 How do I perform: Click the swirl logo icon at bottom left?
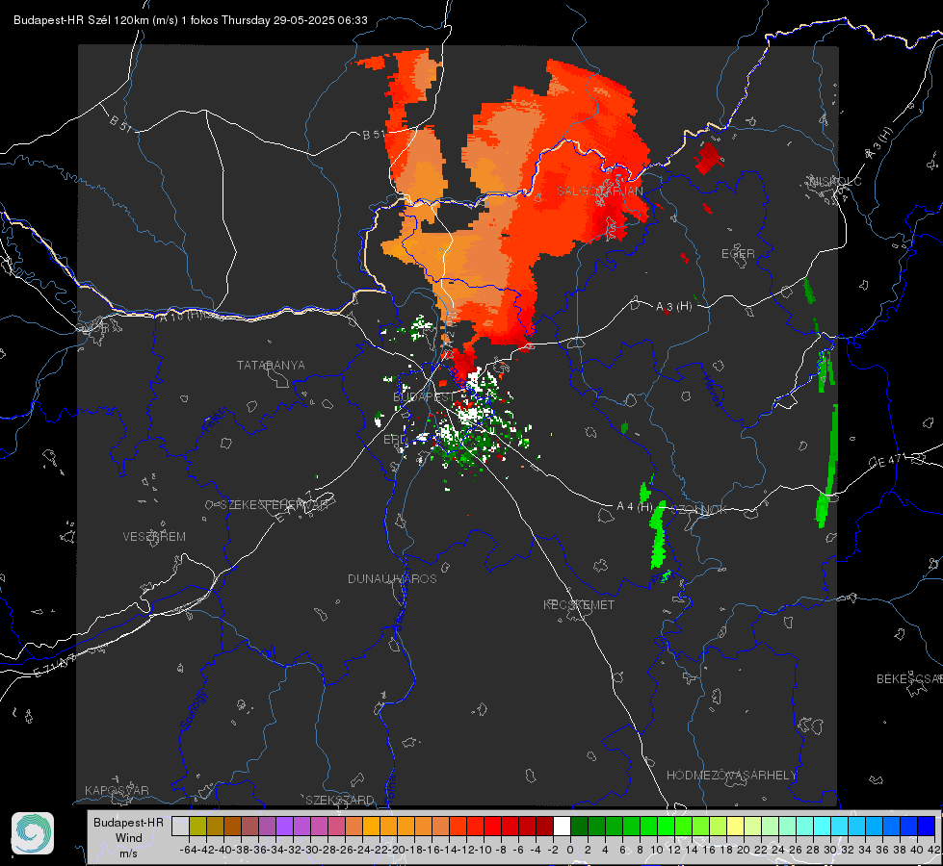(x=33, y=833)
